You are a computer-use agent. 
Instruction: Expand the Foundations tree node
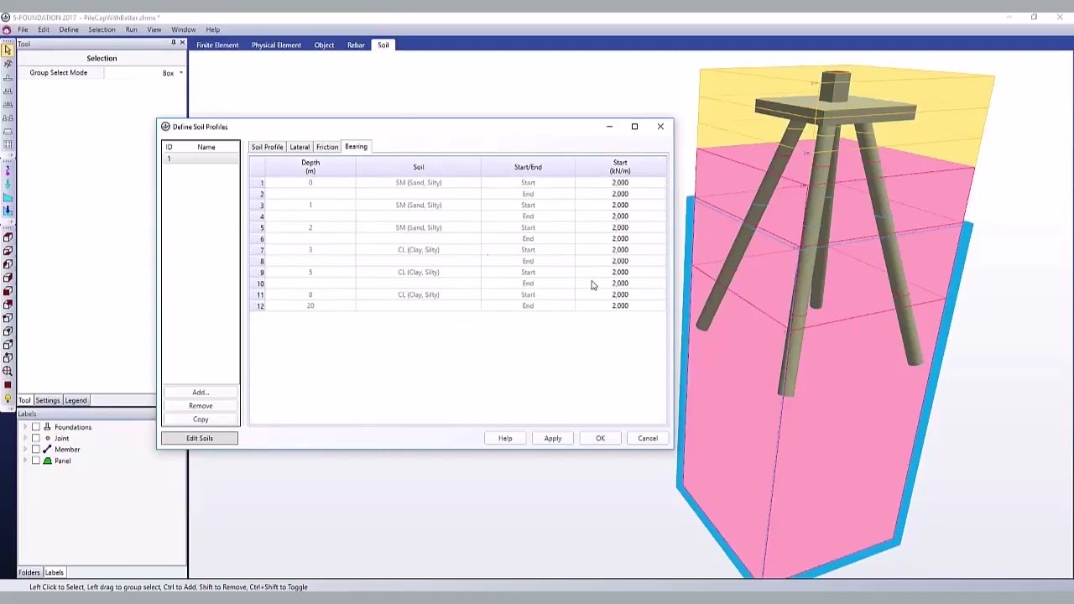coord(24,427)
